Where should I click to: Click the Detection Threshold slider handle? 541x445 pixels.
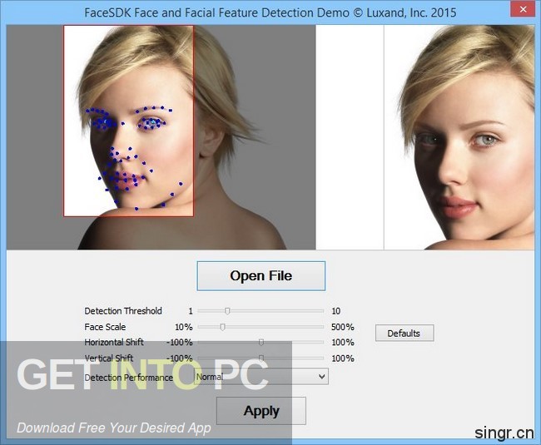point(227,311)
